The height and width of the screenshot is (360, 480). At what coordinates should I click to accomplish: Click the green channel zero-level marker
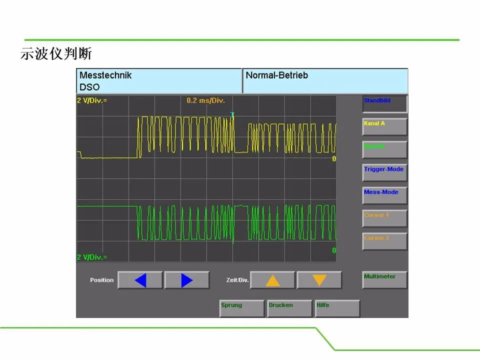click(x=334, y=250)
